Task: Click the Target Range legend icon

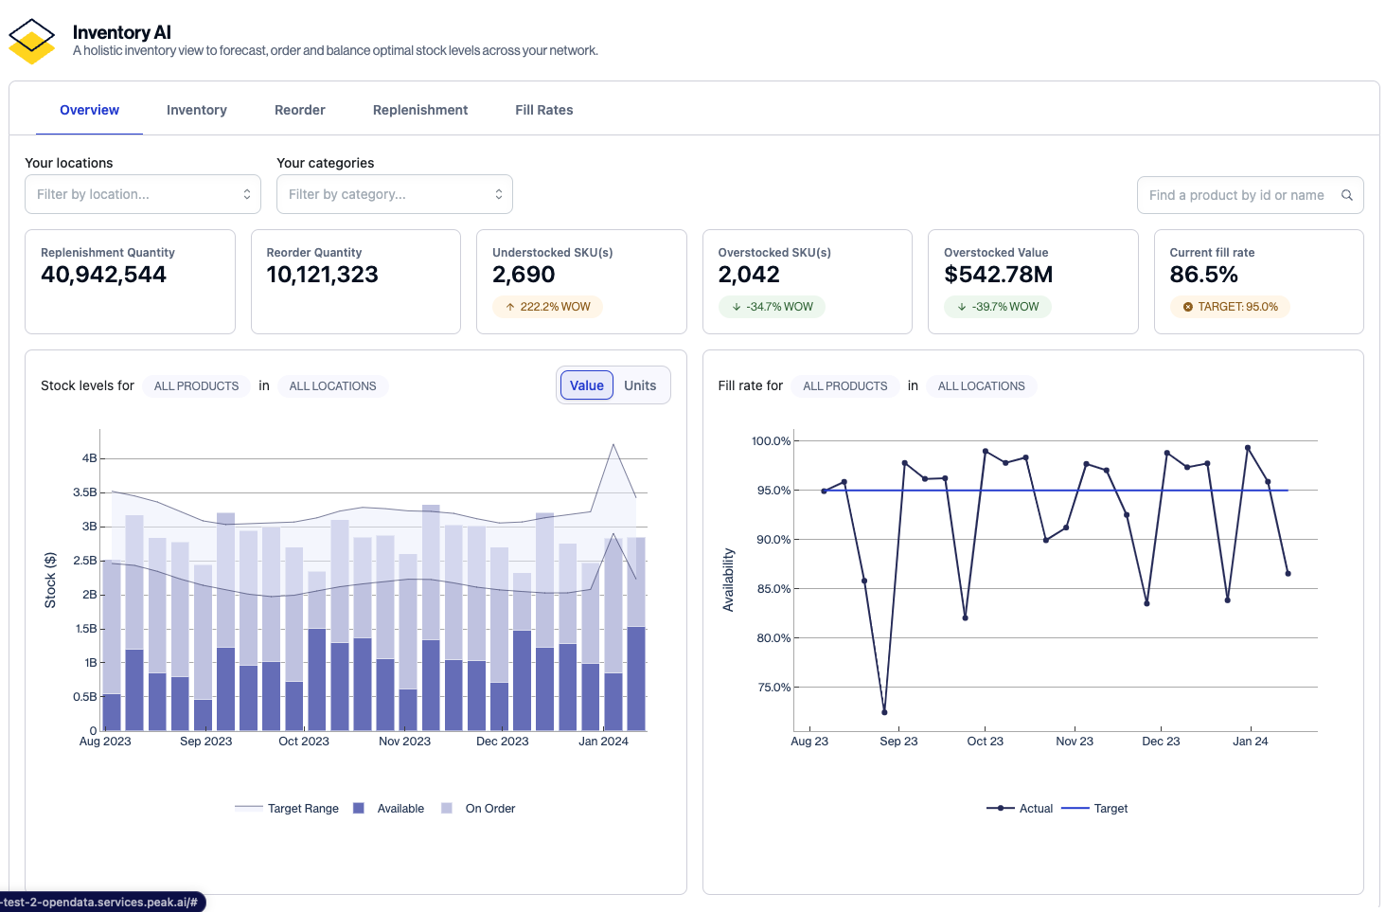Action: click(x=249, y=809)
